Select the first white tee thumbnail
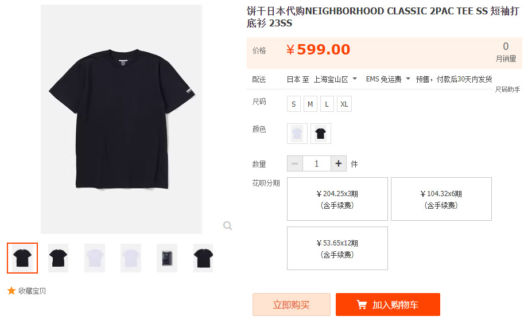Screen dimensions: 524x320 (95, 258)
